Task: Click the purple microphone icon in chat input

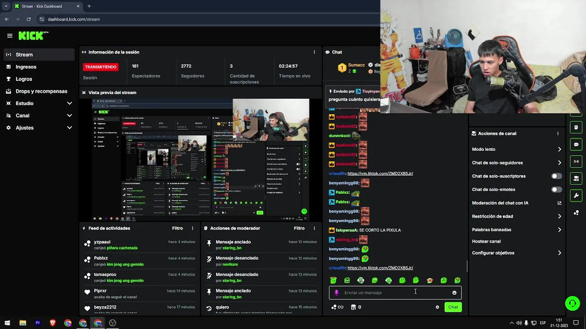Action: (336, 293)
